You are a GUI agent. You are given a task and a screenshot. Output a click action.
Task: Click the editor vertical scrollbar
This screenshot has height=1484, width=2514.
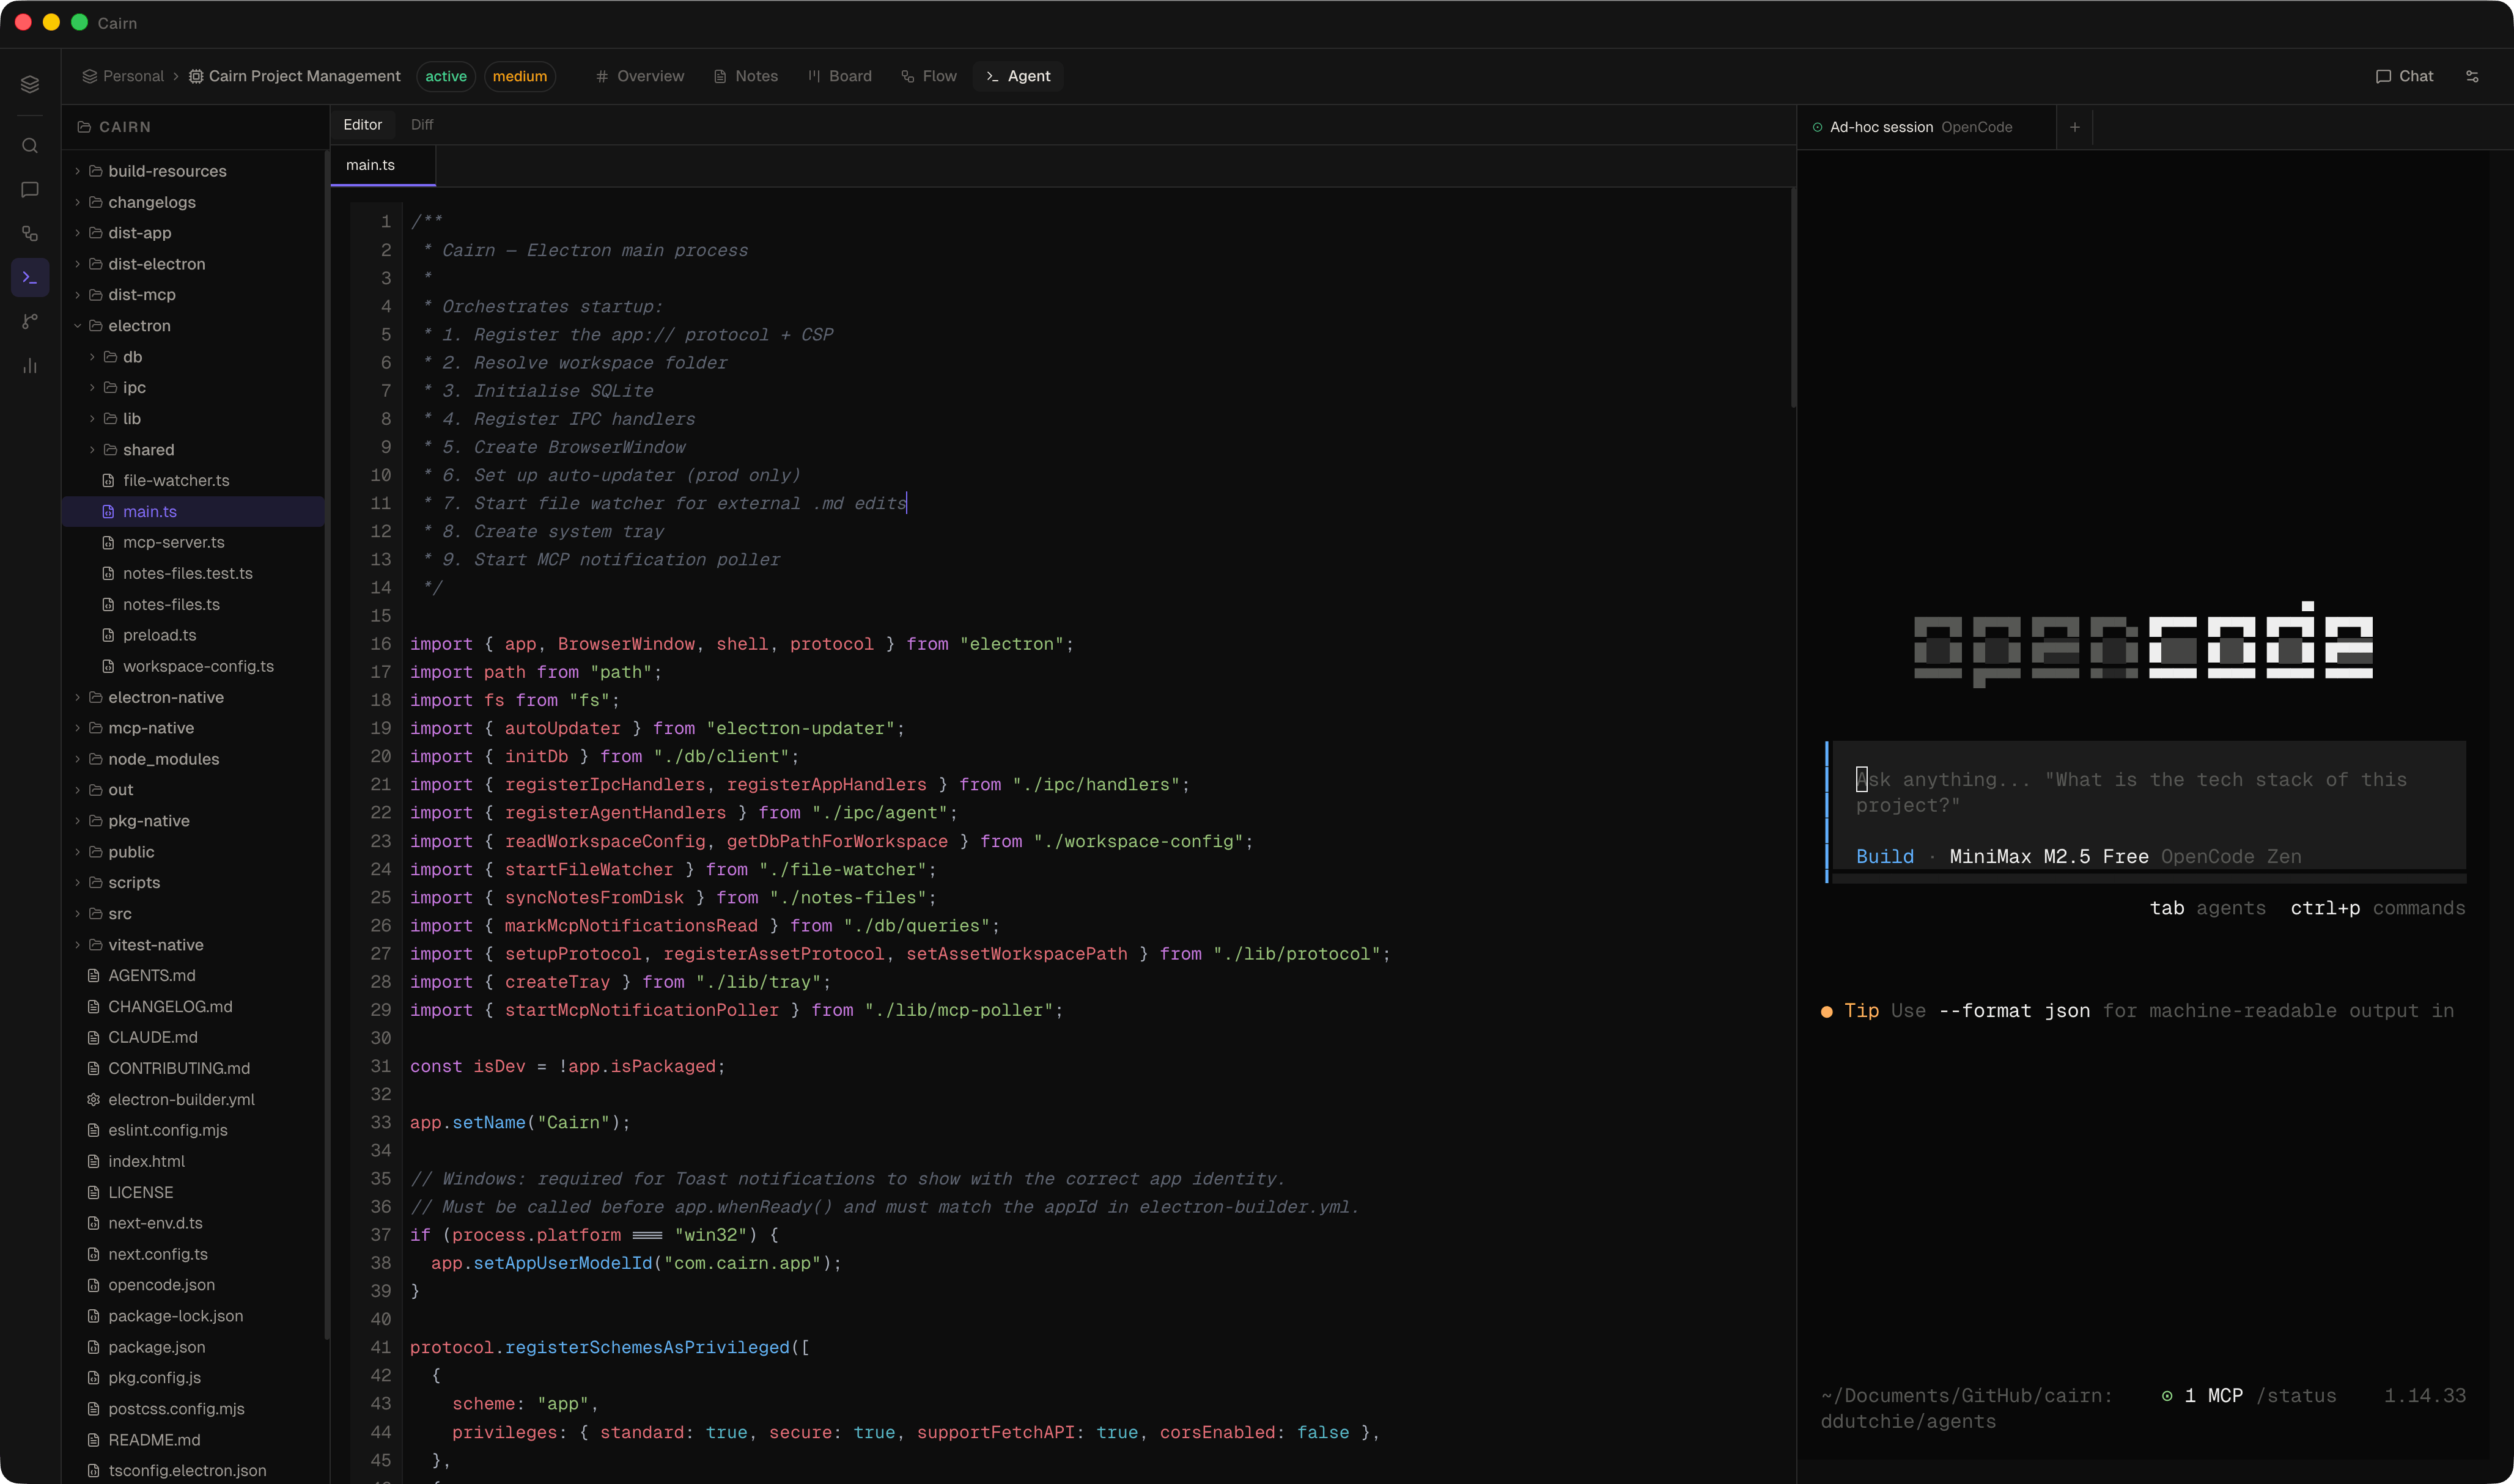click(x=1793, y=298)
